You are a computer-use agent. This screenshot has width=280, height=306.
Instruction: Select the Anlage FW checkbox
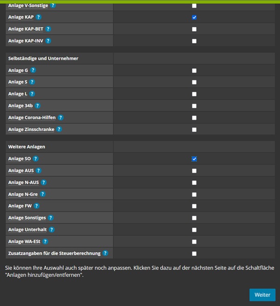pos(194,206)
